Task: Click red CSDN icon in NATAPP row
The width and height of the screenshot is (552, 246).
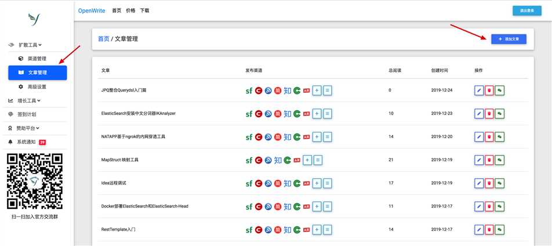Action: [x=259, y=137]
